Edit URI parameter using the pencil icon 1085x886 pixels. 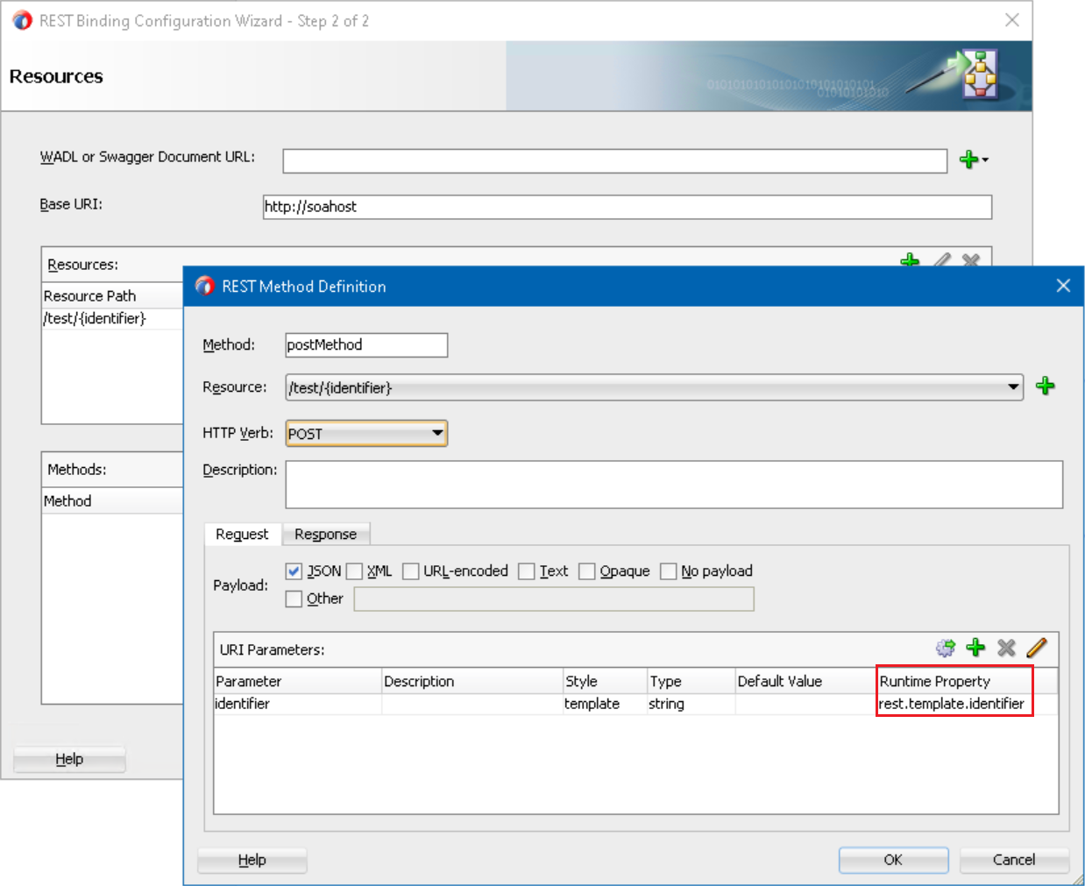[1037, 648]
